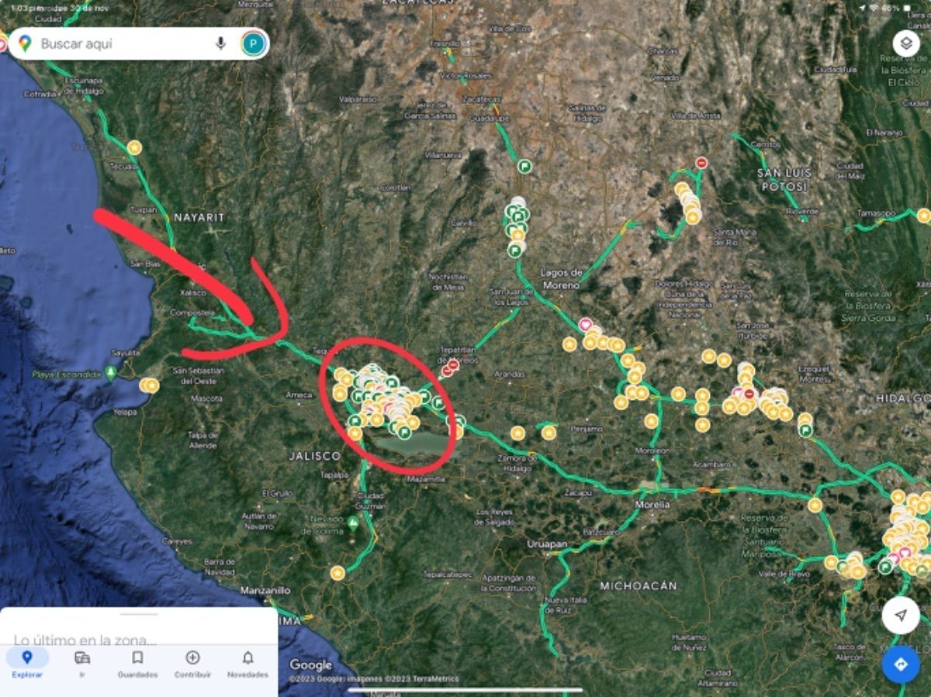Center map on my location arrow
This screenshot has height=697, width=931.
900,616
